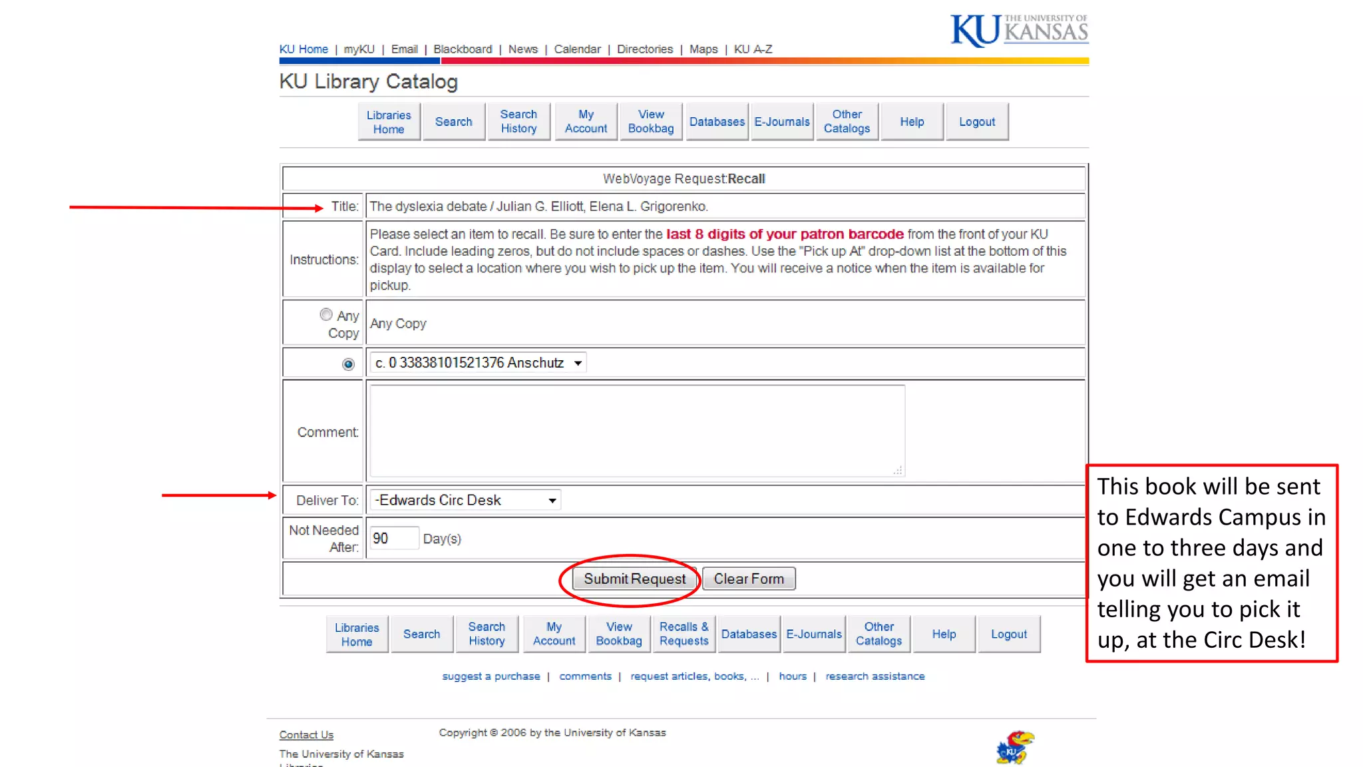Image resolution: width=1363 pixels, height=767 pixels.
Task: Open Libraries Home in the top navigation
Action: point(389,122)
